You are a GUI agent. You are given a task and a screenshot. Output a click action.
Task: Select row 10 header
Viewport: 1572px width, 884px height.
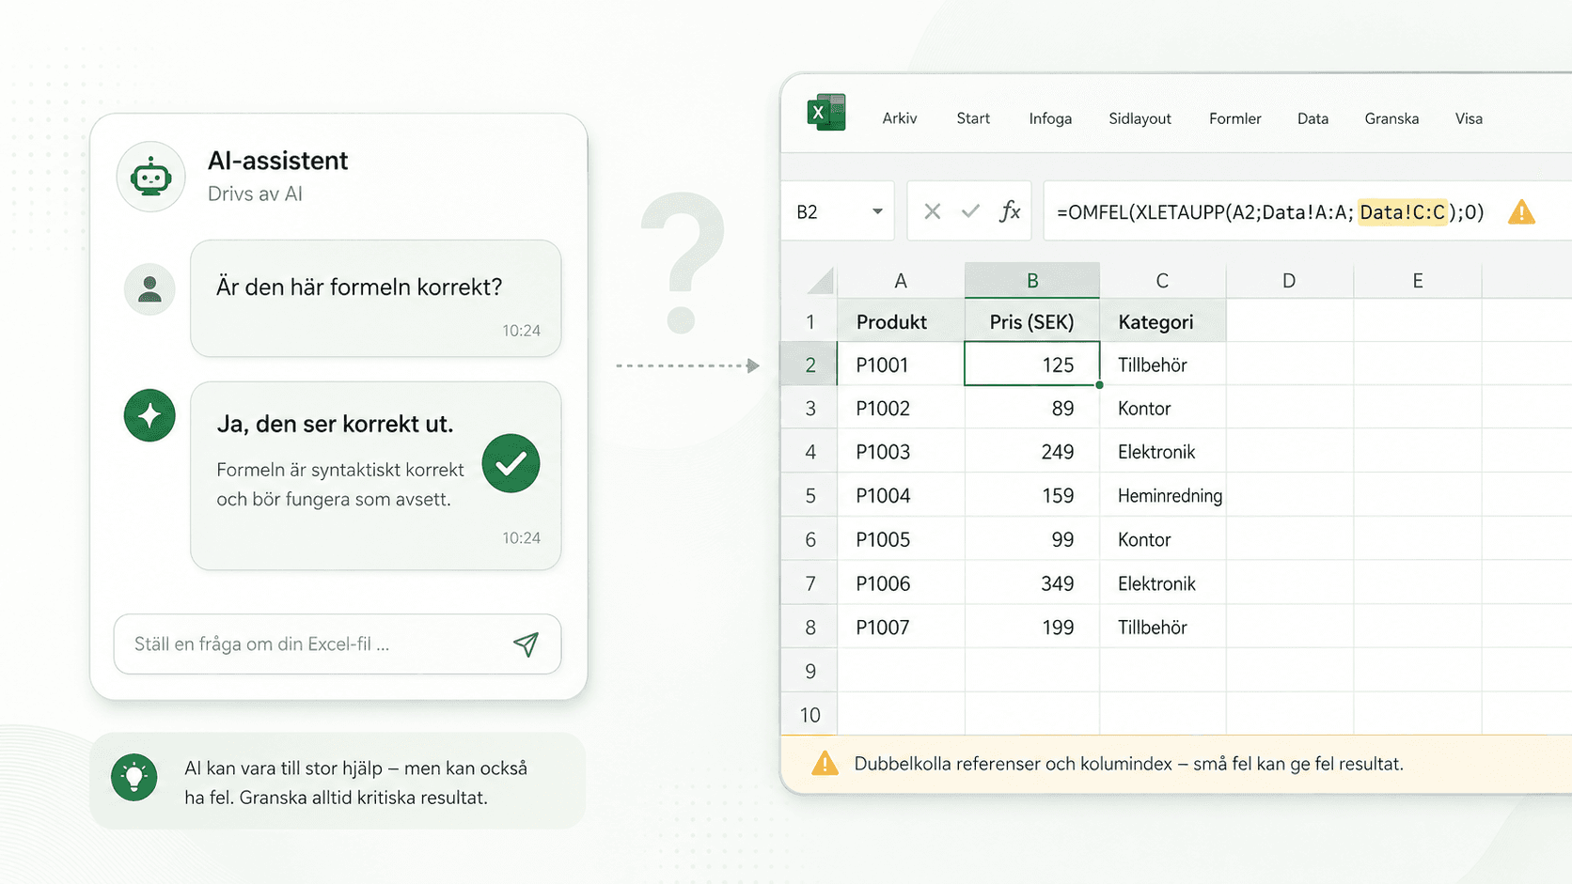[x=810, y=714]
